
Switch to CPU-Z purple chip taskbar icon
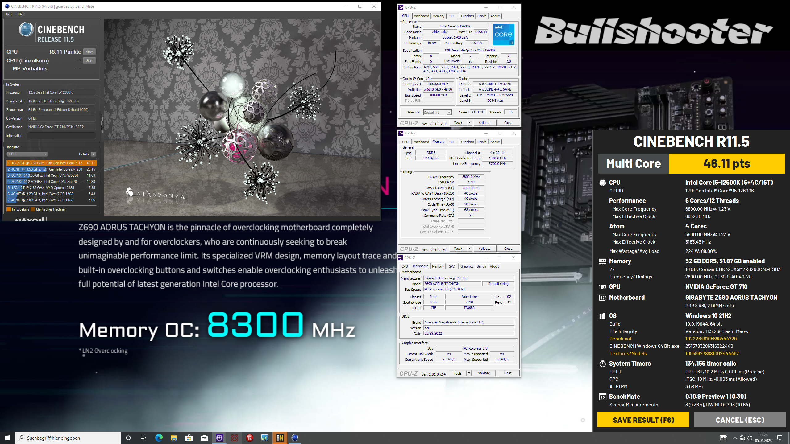point(219,438)
